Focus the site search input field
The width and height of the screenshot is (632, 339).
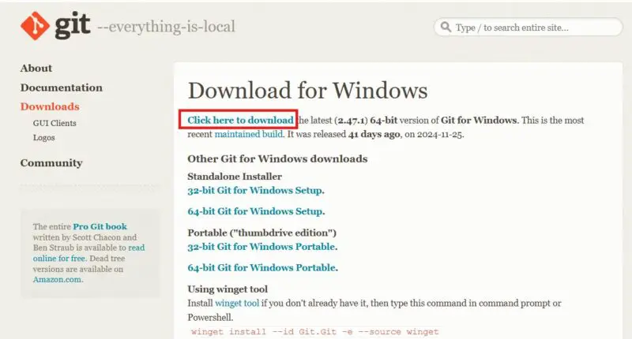[528, 28]
